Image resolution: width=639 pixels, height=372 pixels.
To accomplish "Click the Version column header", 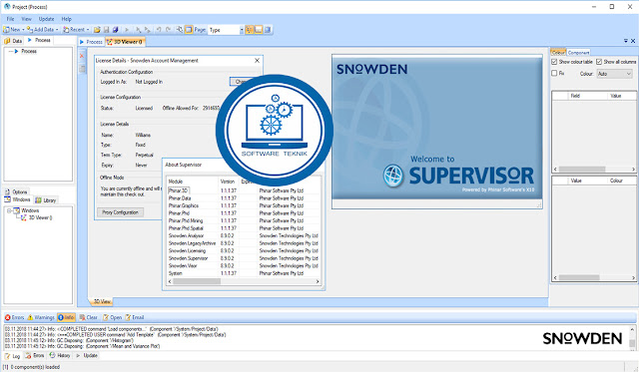I will coord(229,182).
